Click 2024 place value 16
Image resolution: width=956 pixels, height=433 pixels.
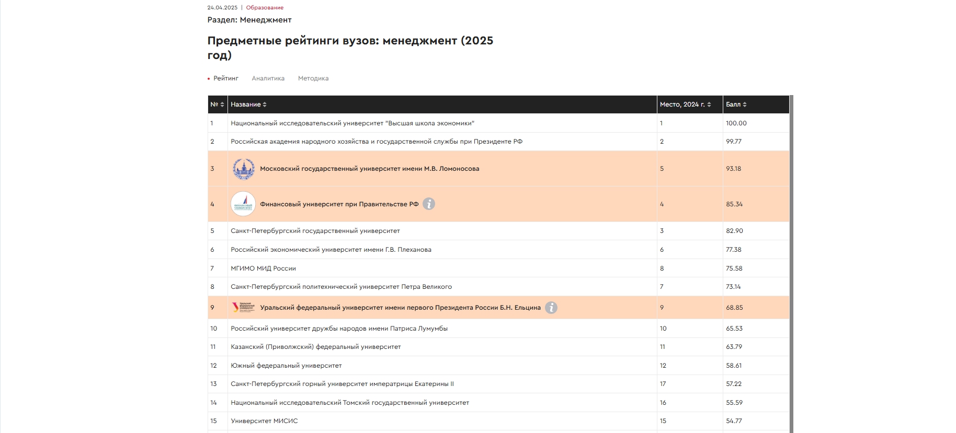coord(663,403)
